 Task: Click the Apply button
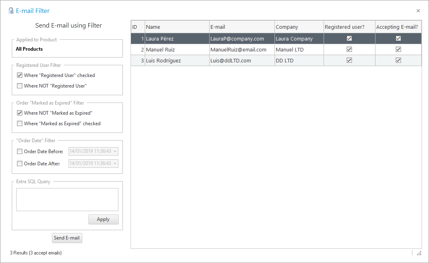coord(103,219)
